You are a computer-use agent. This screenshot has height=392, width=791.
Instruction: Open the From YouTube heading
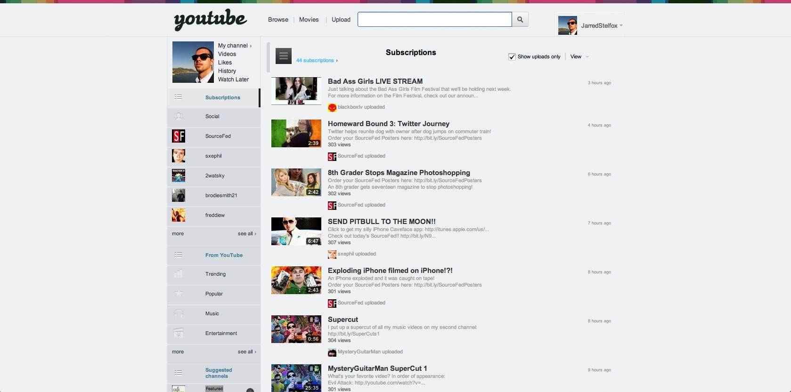[x=224, y=255]
